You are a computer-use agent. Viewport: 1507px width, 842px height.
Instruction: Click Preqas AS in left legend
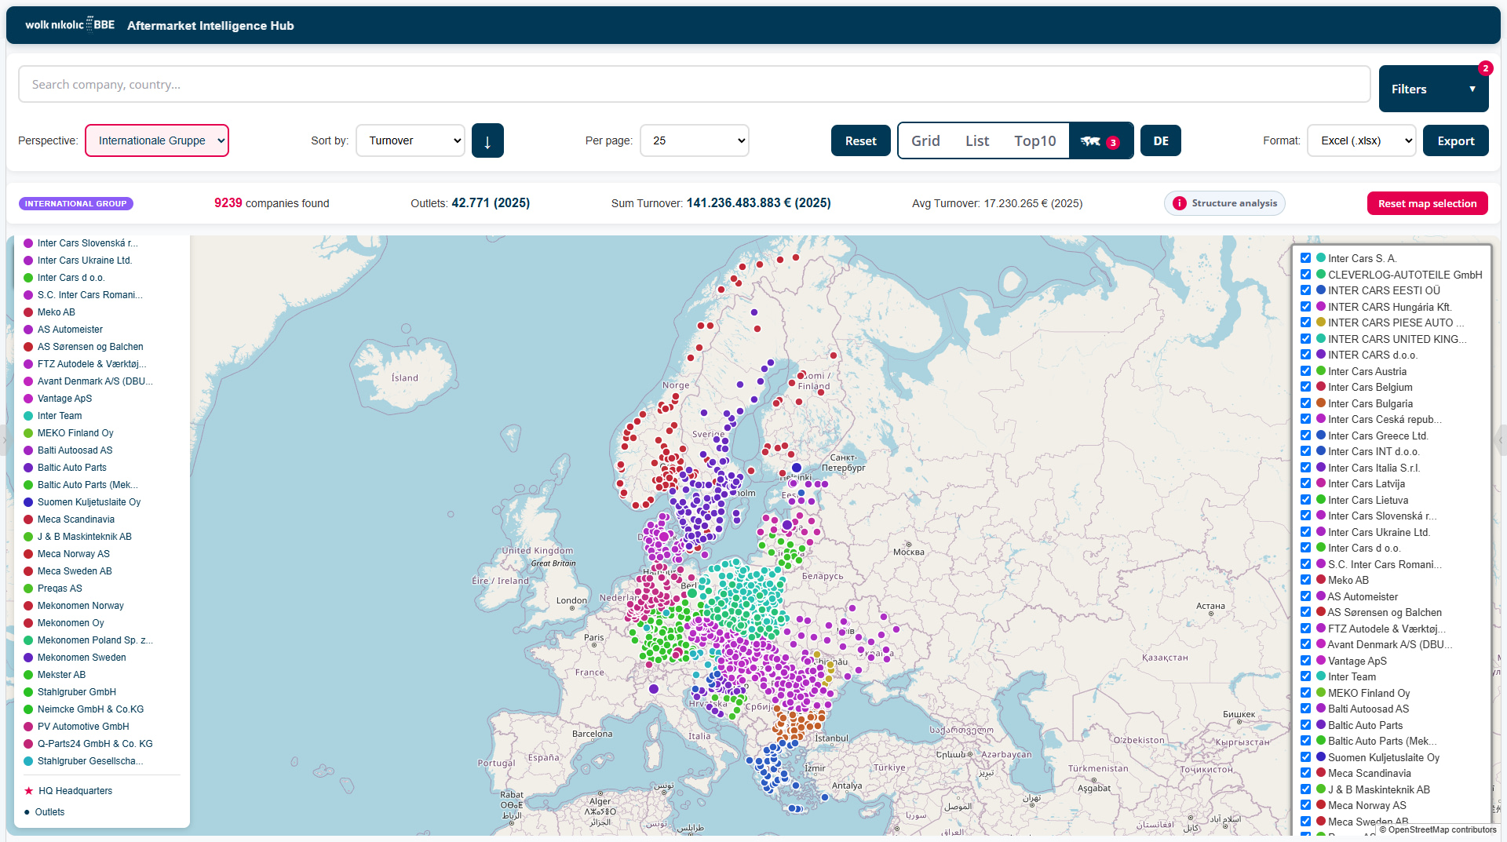tap(60, 589)
